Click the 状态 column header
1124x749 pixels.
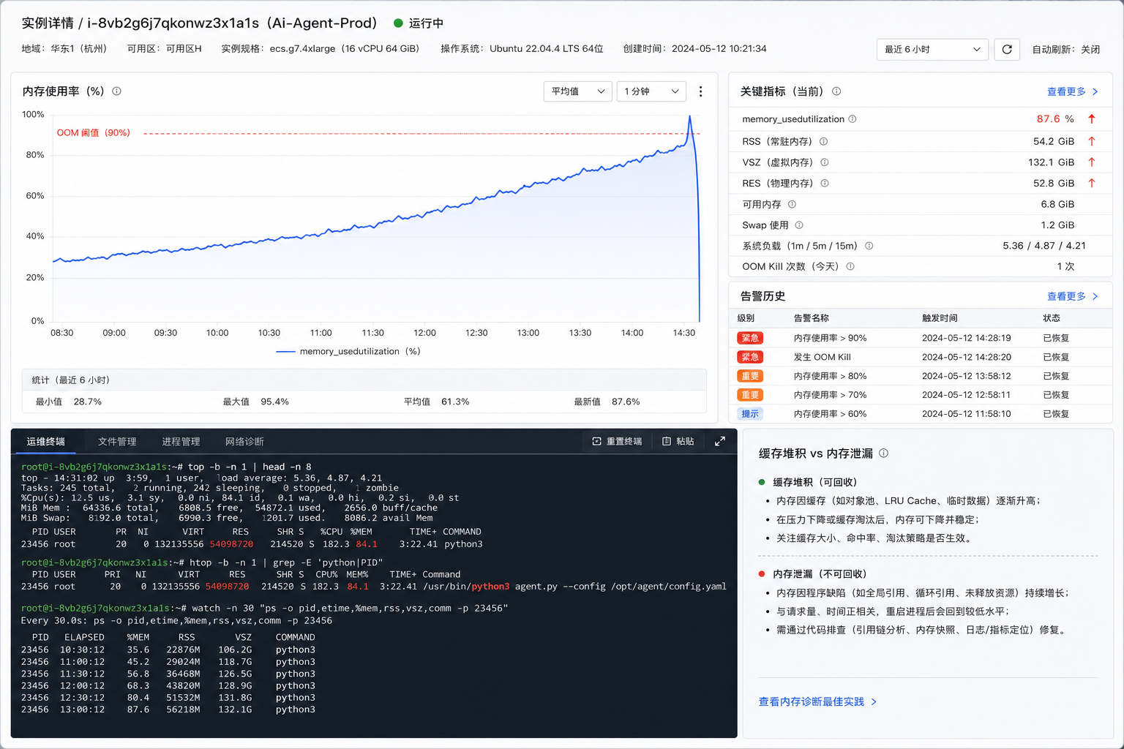pyautogui.click(x=1052, y=318)
